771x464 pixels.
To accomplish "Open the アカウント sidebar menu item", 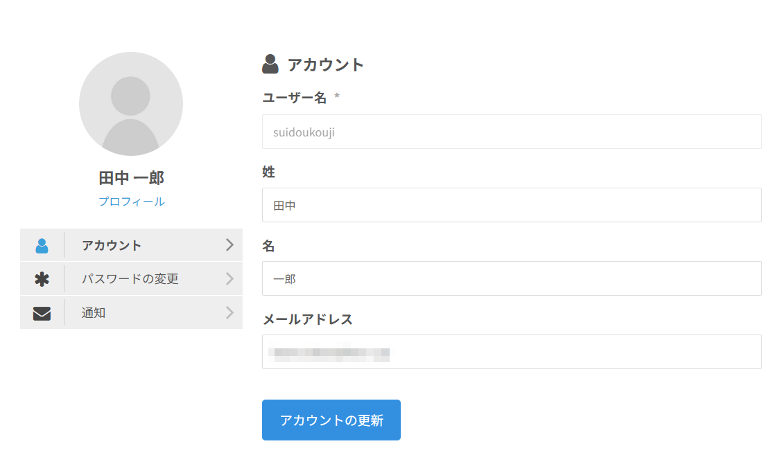I will [x=112, y=245].
